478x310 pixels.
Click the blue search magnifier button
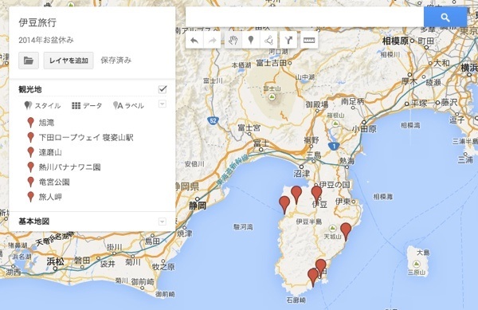tap(445, 18)
